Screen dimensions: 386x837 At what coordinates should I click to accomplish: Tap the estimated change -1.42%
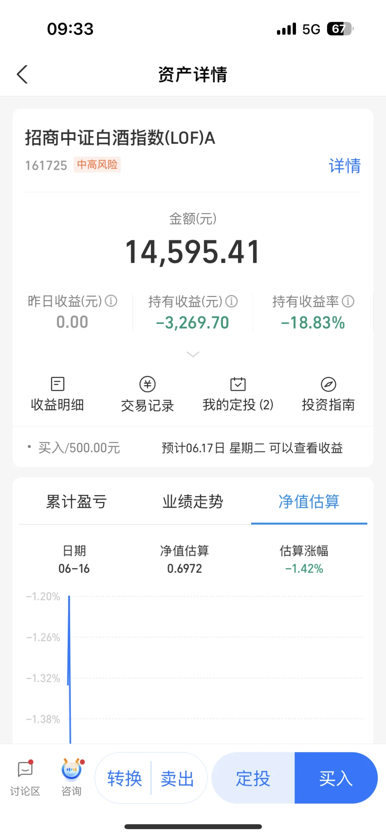pos(304,568)
